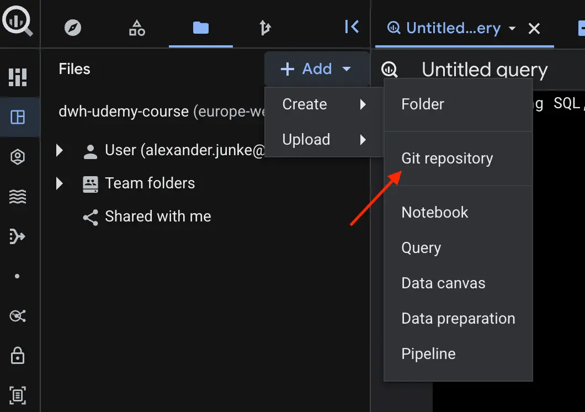Open the Untitled query tab dropdown arrow
Screen dimensions: 585x412
[512, 28]
